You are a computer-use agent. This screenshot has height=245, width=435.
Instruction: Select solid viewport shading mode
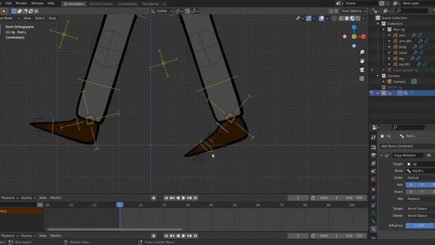[347, 18]
